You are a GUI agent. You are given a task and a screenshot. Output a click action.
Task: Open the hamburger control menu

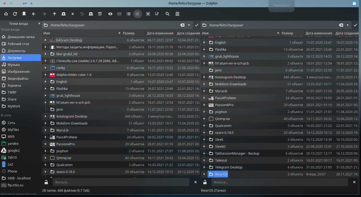click(x=177, y=14)
